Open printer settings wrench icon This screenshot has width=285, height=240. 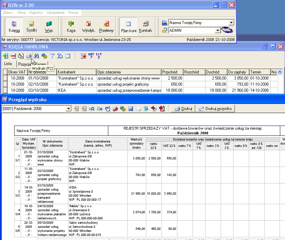115,109
